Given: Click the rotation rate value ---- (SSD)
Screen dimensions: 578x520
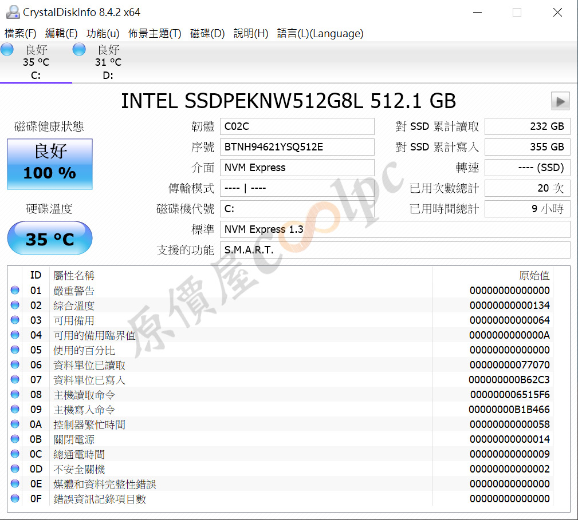Looking at the screenshot, I should click(528, 168).
